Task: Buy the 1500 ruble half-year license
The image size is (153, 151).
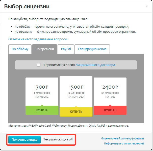Action: pos(76,112)
